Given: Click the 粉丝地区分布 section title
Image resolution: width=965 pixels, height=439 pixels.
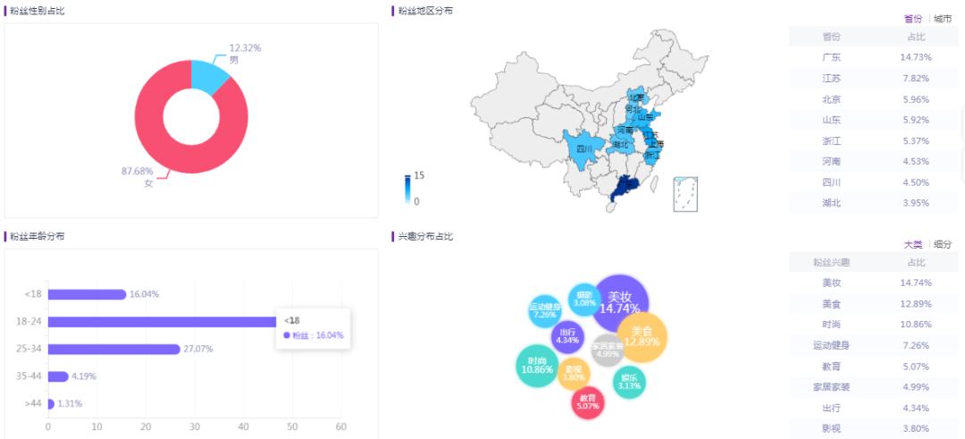Looking at the screenshot, I should pos(424,11).
